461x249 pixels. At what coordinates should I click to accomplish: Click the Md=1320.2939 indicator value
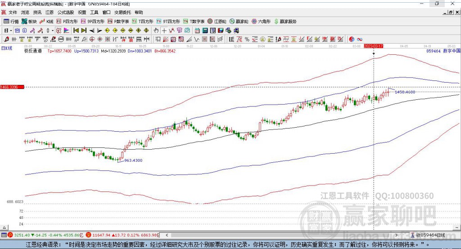point(113,51)
